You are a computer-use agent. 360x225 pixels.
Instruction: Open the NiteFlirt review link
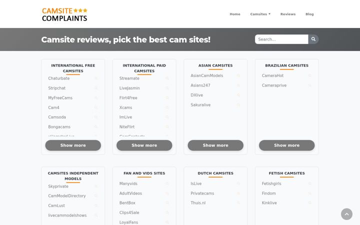coord(126,126)
